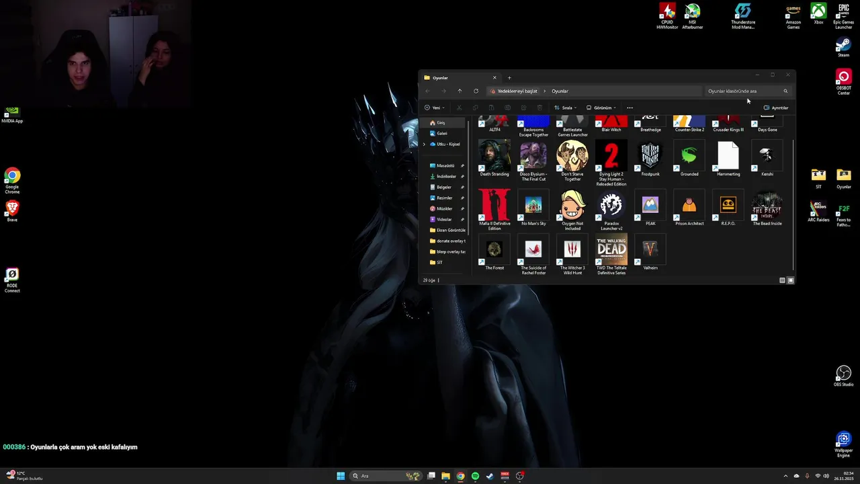860x484 pixels.
Task: Click Oyunlar klasöründe ara search field
Action: tap(748, 91)
